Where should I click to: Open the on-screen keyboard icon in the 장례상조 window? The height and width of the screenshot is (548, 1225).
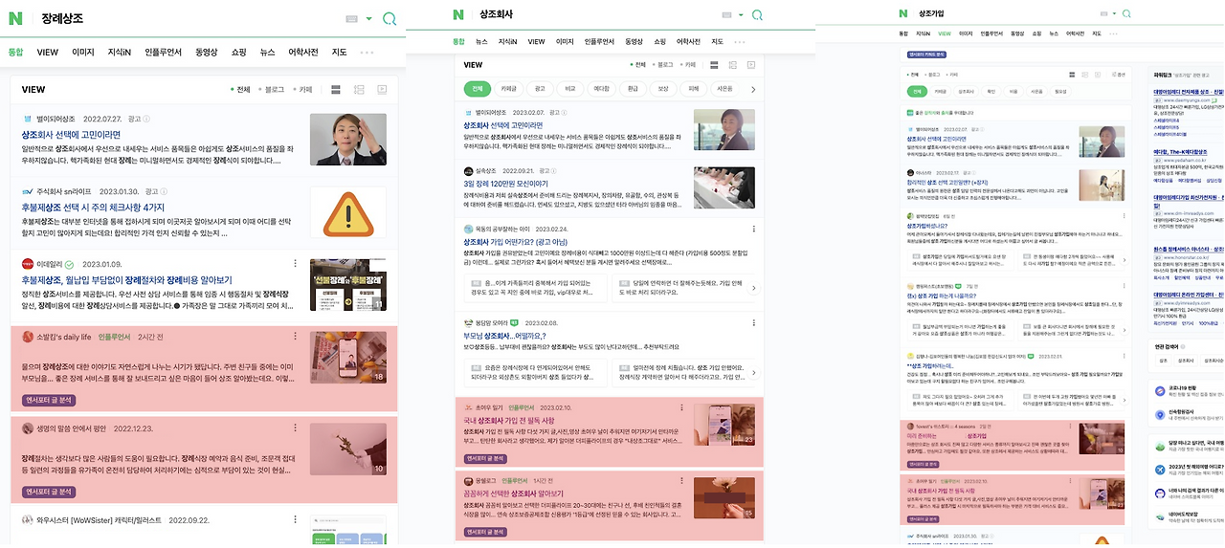tap(351, 18)
